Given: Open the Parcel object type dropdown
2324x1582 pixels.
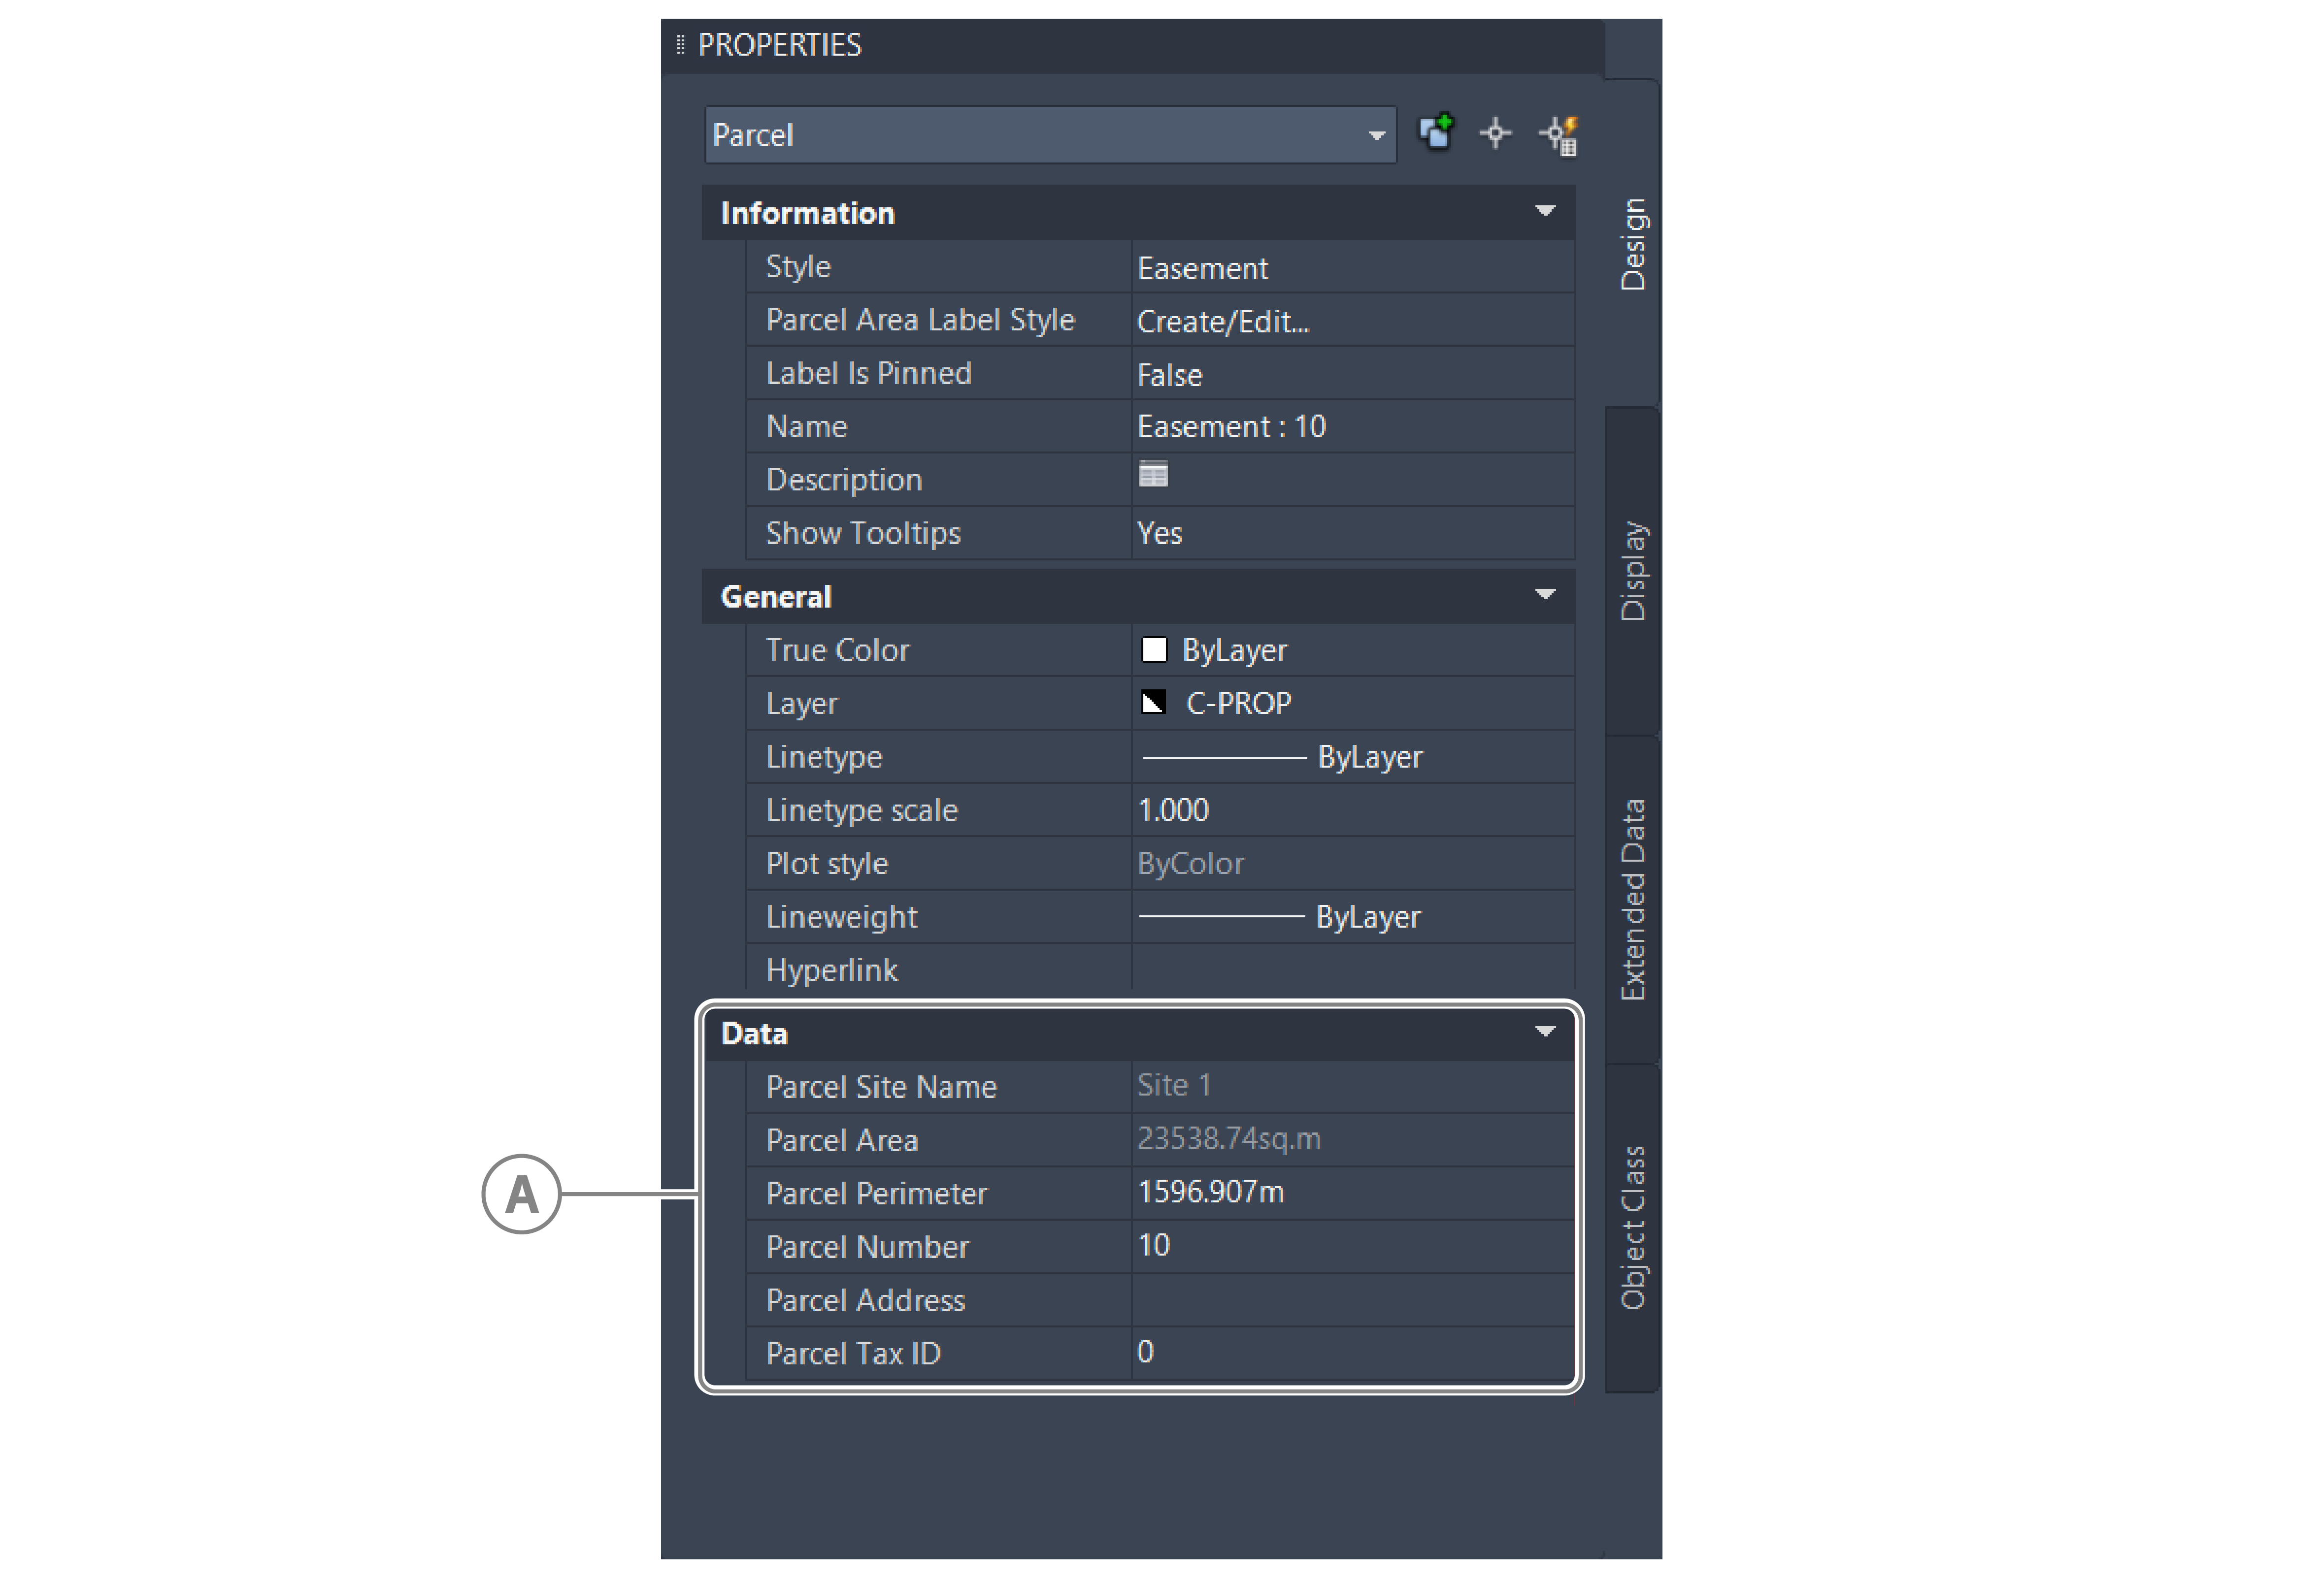Looking at the screenshot, I should point(1376,135).
